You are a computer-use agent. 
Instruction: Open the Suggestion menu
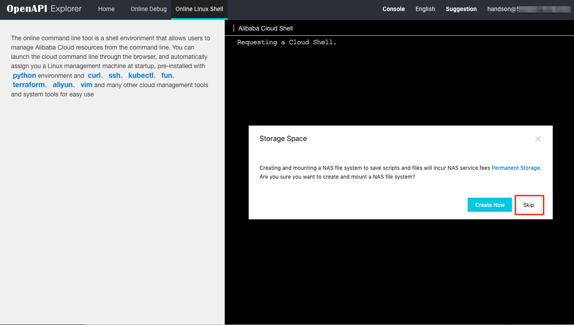[x=461, y=9]
